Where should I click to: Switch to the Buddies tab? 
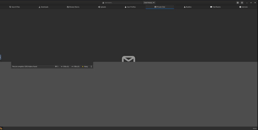coord(188,7)
